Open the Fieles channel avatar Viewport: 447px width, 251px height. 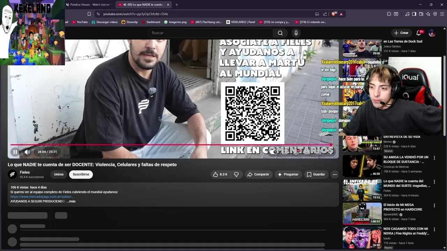pos(12,174)
